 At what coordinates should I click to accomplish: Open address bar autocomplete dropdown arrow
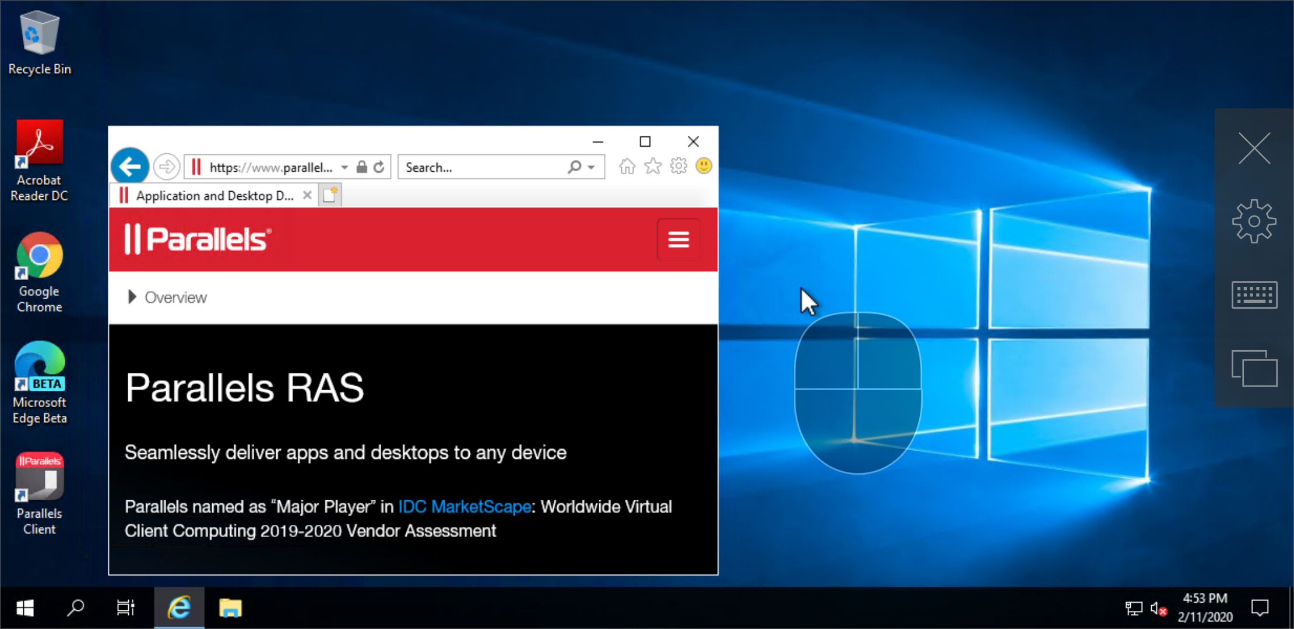point(344,168)
